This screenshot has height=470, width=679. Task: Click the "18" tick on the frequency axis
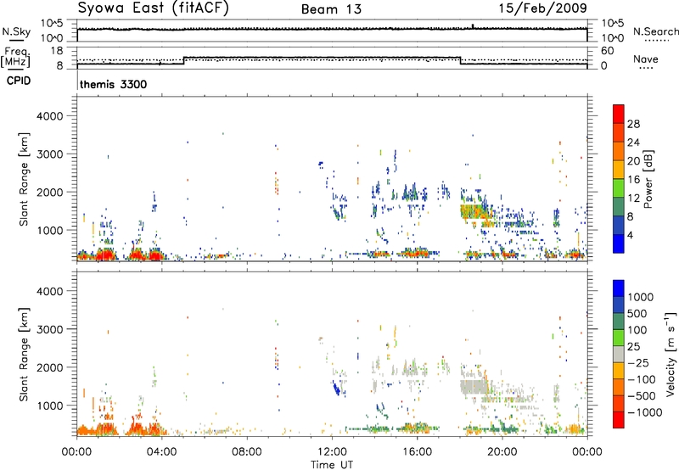coord(57,51)
